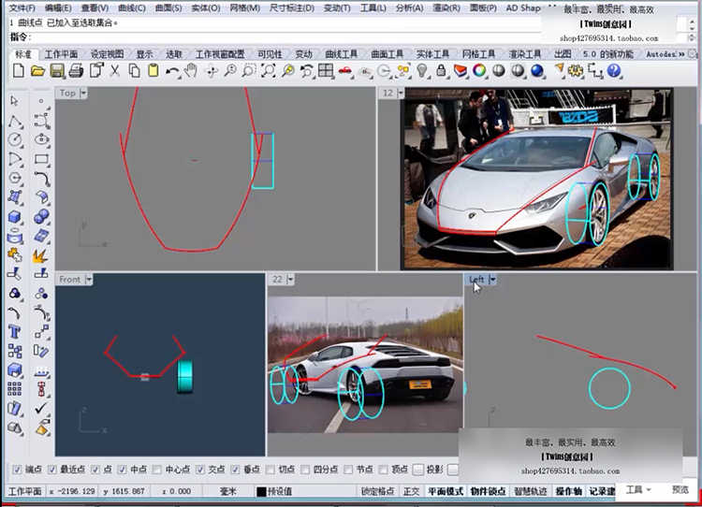Open the Top viewport dropdown arrow
This screenshot has width=702, height=507.
[84, 94]
